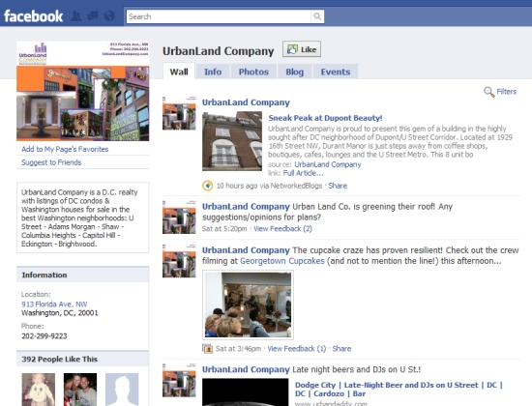532x406 pixels.
Task: Click View Feedback (2) link
Action: [x=282, y=228]
